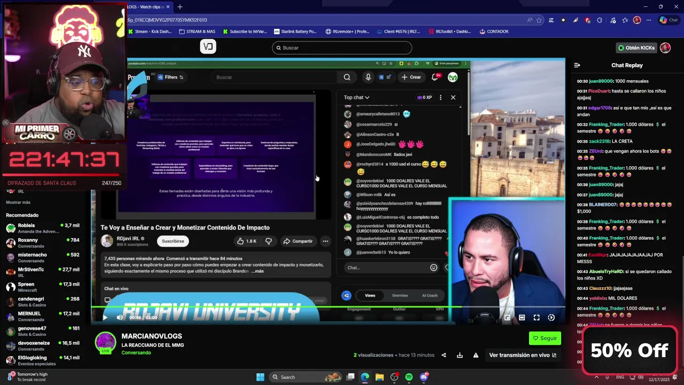
Task: Open genovese47 recommended channel
Action: pos(43,331)
